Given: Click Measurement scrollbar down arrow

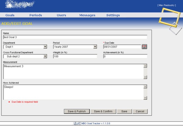Looking at the screenshot, I should pyautogui.click(x=145, y=77).
